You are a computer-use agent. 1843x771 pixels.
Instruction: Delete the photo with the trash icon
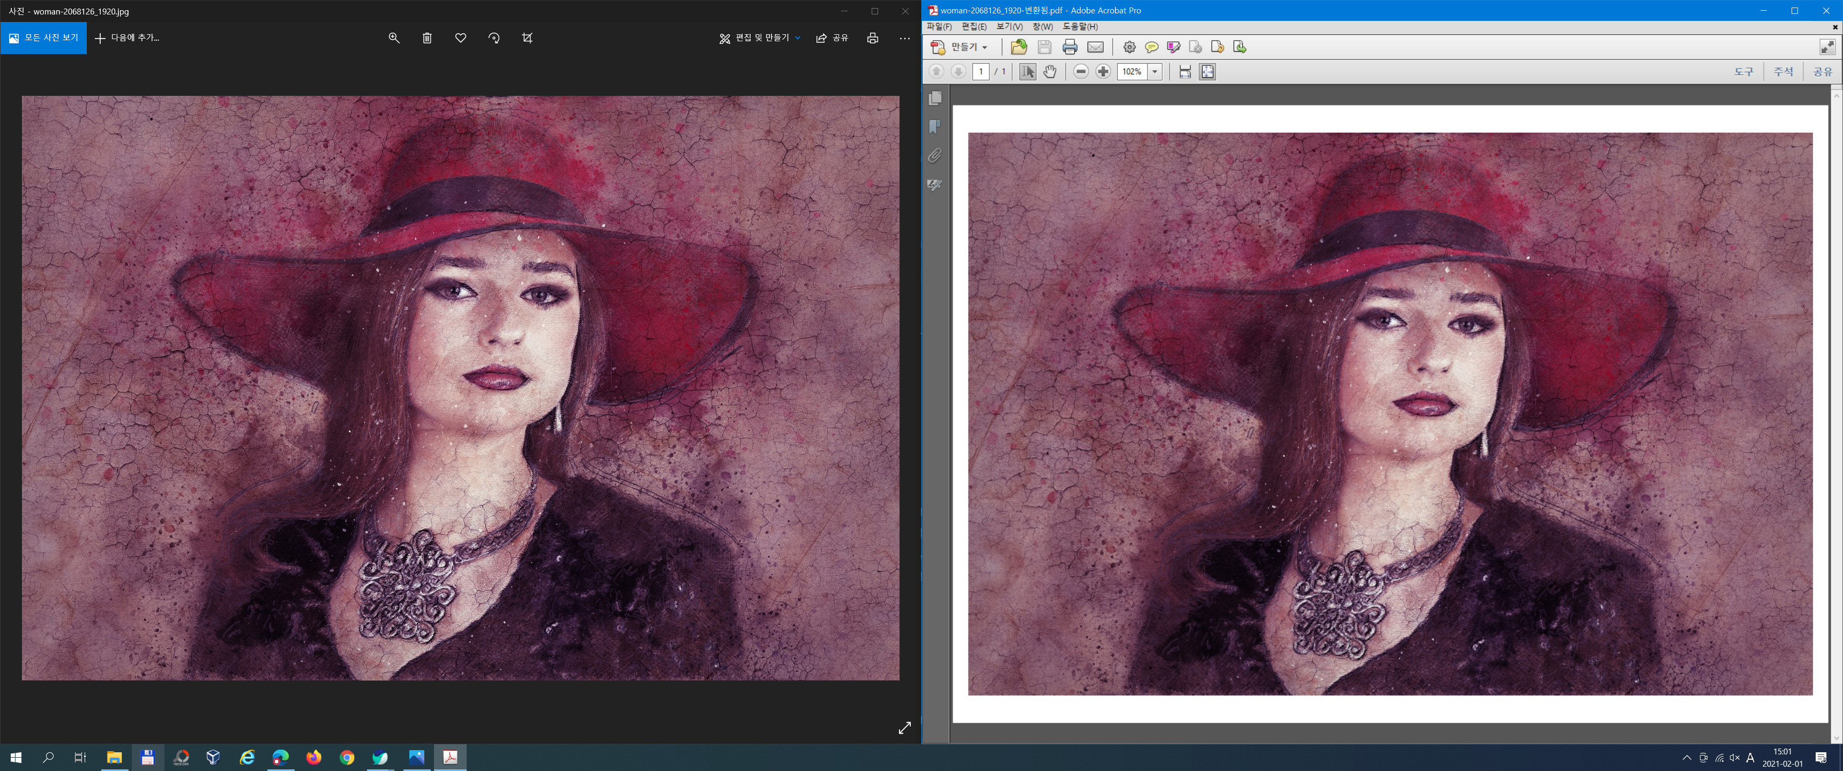pyautogui.click(x=427, y=38)
